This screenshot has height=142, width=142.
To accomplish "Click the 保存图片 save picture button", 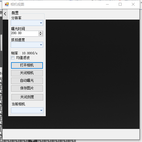I will click(27, 88).
